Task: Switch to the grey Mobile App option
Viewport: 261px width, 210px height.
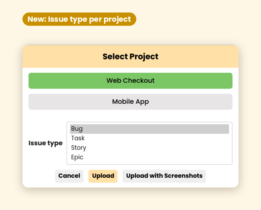Action: (130, 102)
